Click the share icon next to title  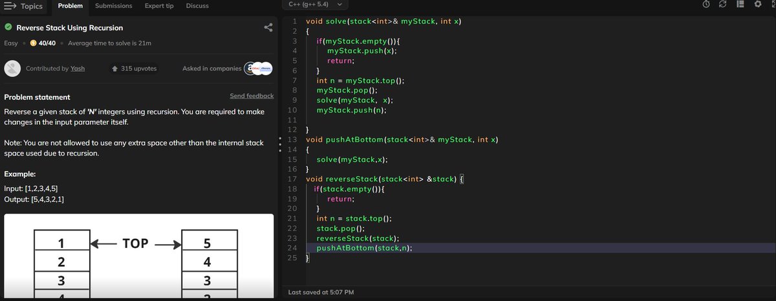click(268, 28)
